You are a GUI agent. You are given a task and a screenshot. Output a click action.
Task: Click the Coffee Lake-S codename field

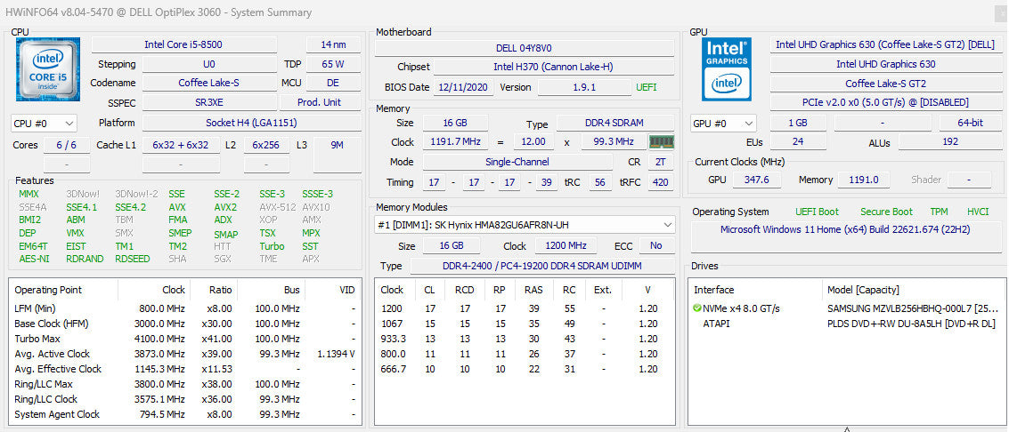209,83
